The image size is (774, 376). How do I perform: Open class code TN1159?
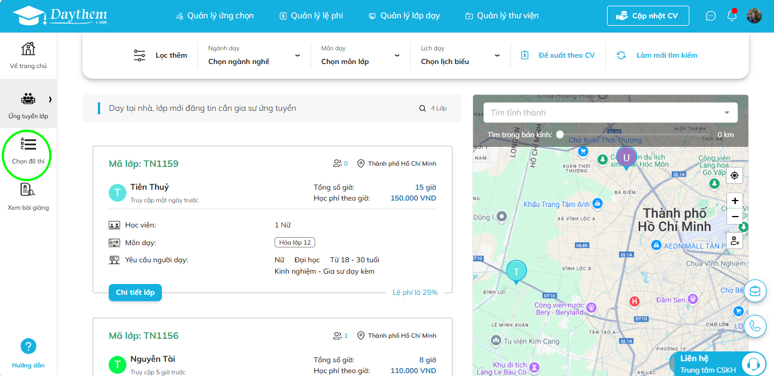pos(144,164)
